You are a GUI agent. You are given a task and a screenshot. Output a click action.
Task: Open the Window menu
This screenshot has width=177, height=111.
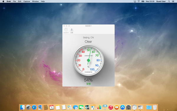coord(35,1)
